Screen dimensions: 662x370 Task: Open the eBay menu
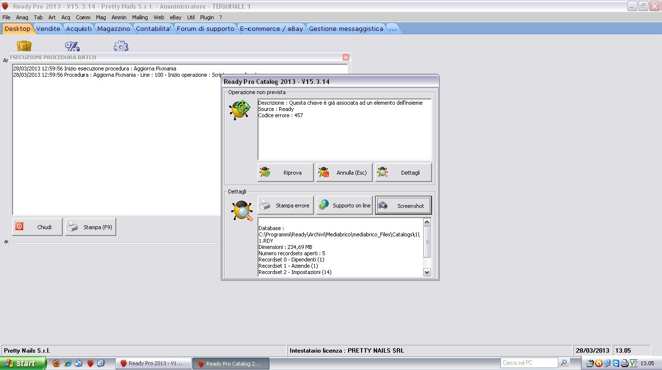176,17
